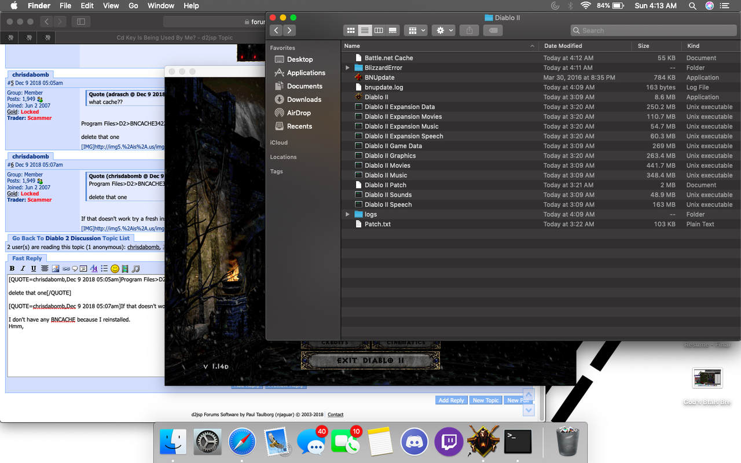The width and height of the screenshot is (741, 463).
Task: Select the Patch.txt file row
Action: click(541, 224)
